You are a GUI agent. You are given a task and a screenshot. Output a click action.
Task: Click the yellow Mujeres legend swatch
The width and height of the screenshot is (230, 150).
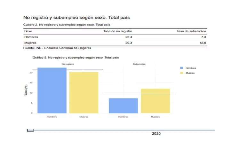click(181, 73)
